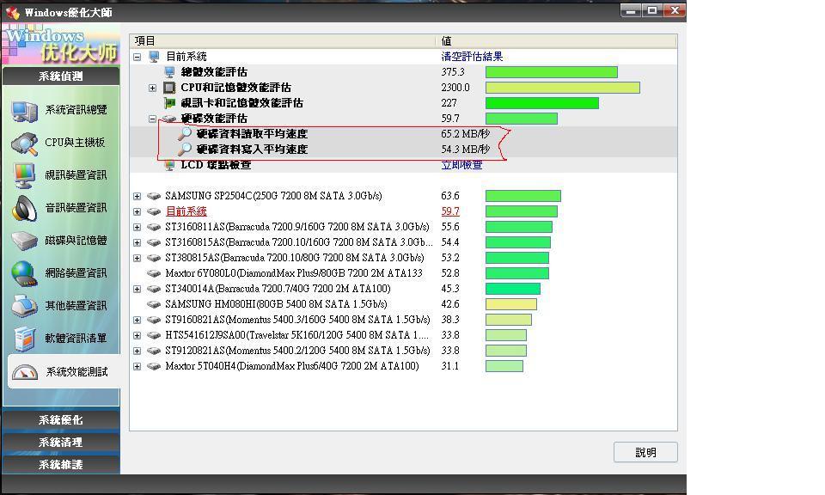
Task: Open 視訊裝置資訊 monitor icon
Action: [x=24, y=175]
